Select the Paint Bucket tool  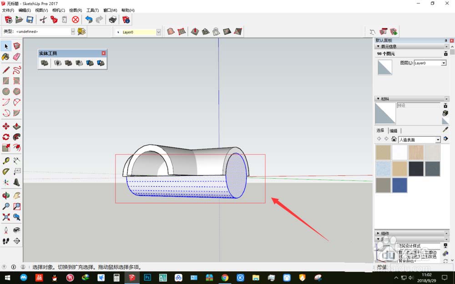(6, 56)
